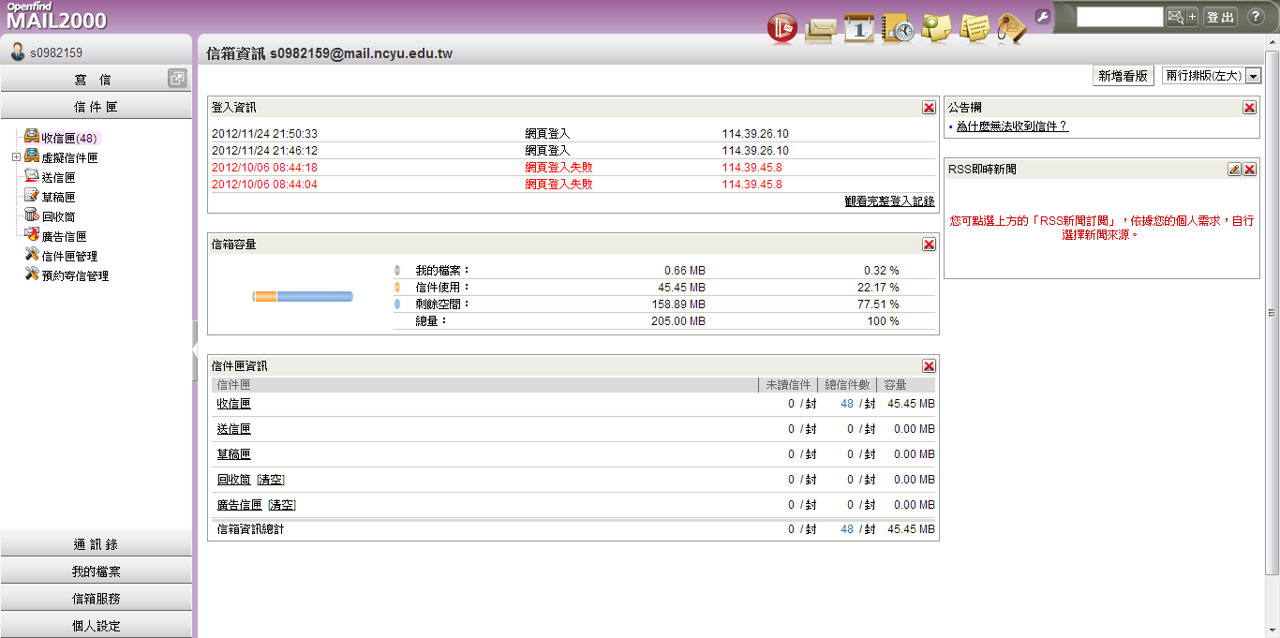
Task: Select 虛擬信件匣 in the folder tree
Action: 69,158
